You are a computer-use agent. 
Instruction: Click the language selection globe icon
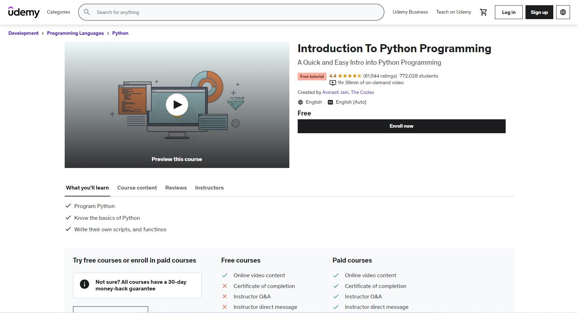click(x=563, y=12)
